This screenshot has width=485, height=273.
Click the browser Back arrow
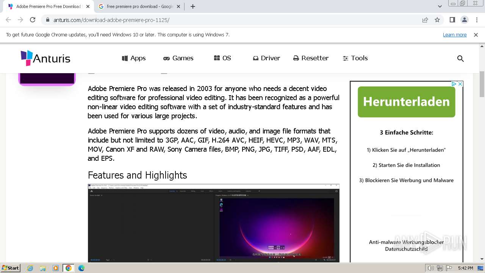point(8,20)
